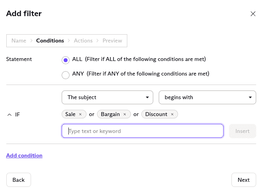Click the Sale keyword chip label
The width and height of the screenshot is (266, 192).
click(x=70, y=114)
